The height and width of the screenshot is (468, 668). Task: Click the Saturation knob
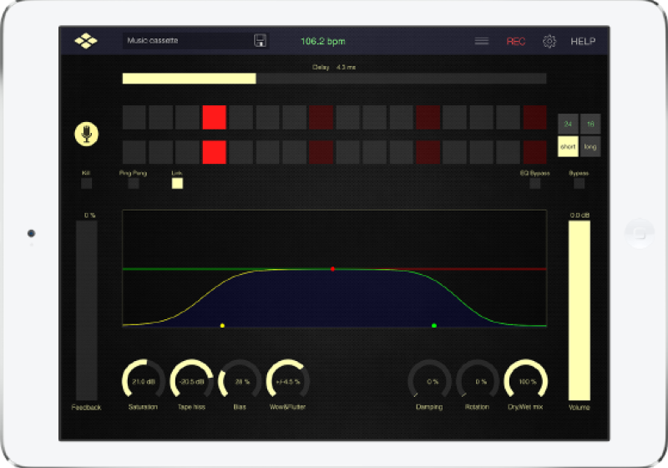point(143,381)
